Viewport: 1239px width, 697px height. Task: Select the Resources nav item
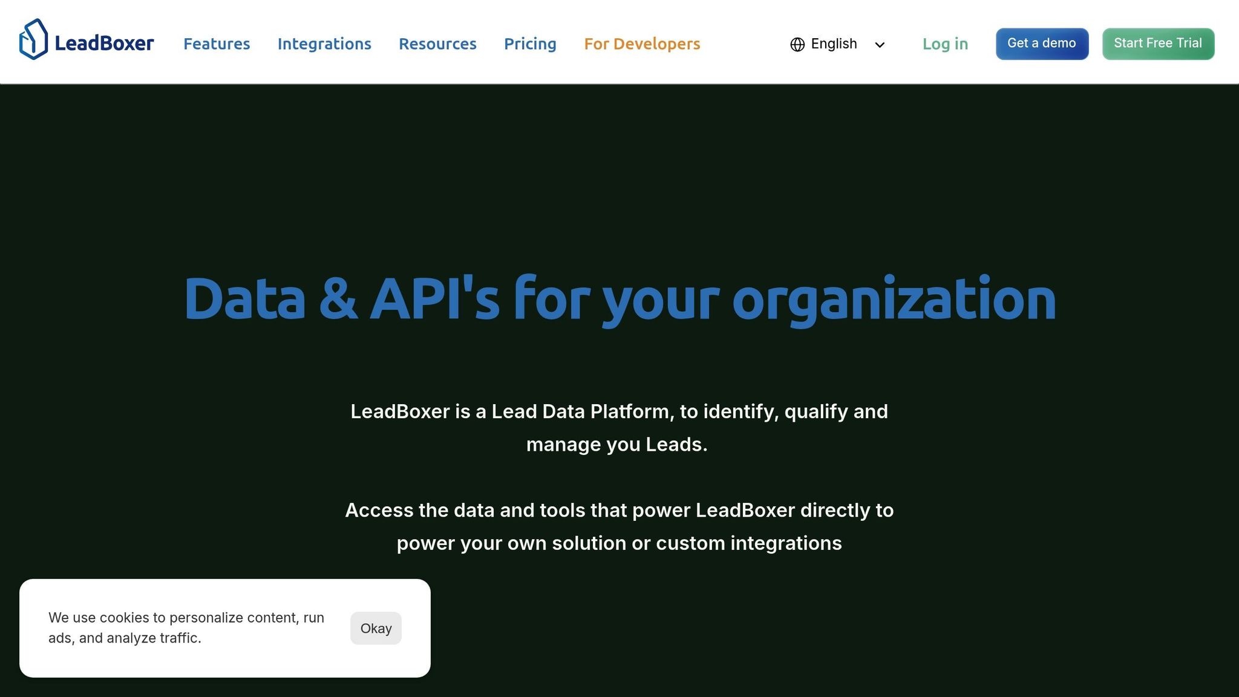(x=437, y=44)
